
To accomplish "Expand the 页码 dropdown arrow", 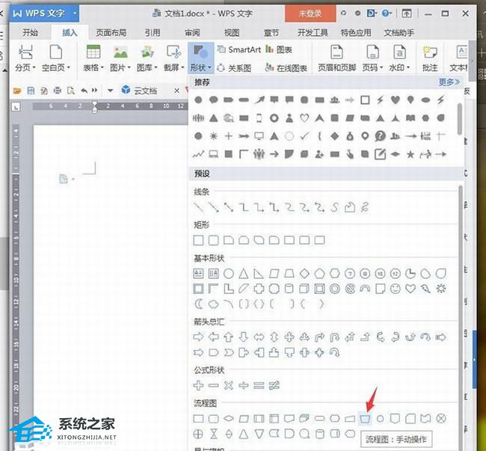I will coord(381,67).
